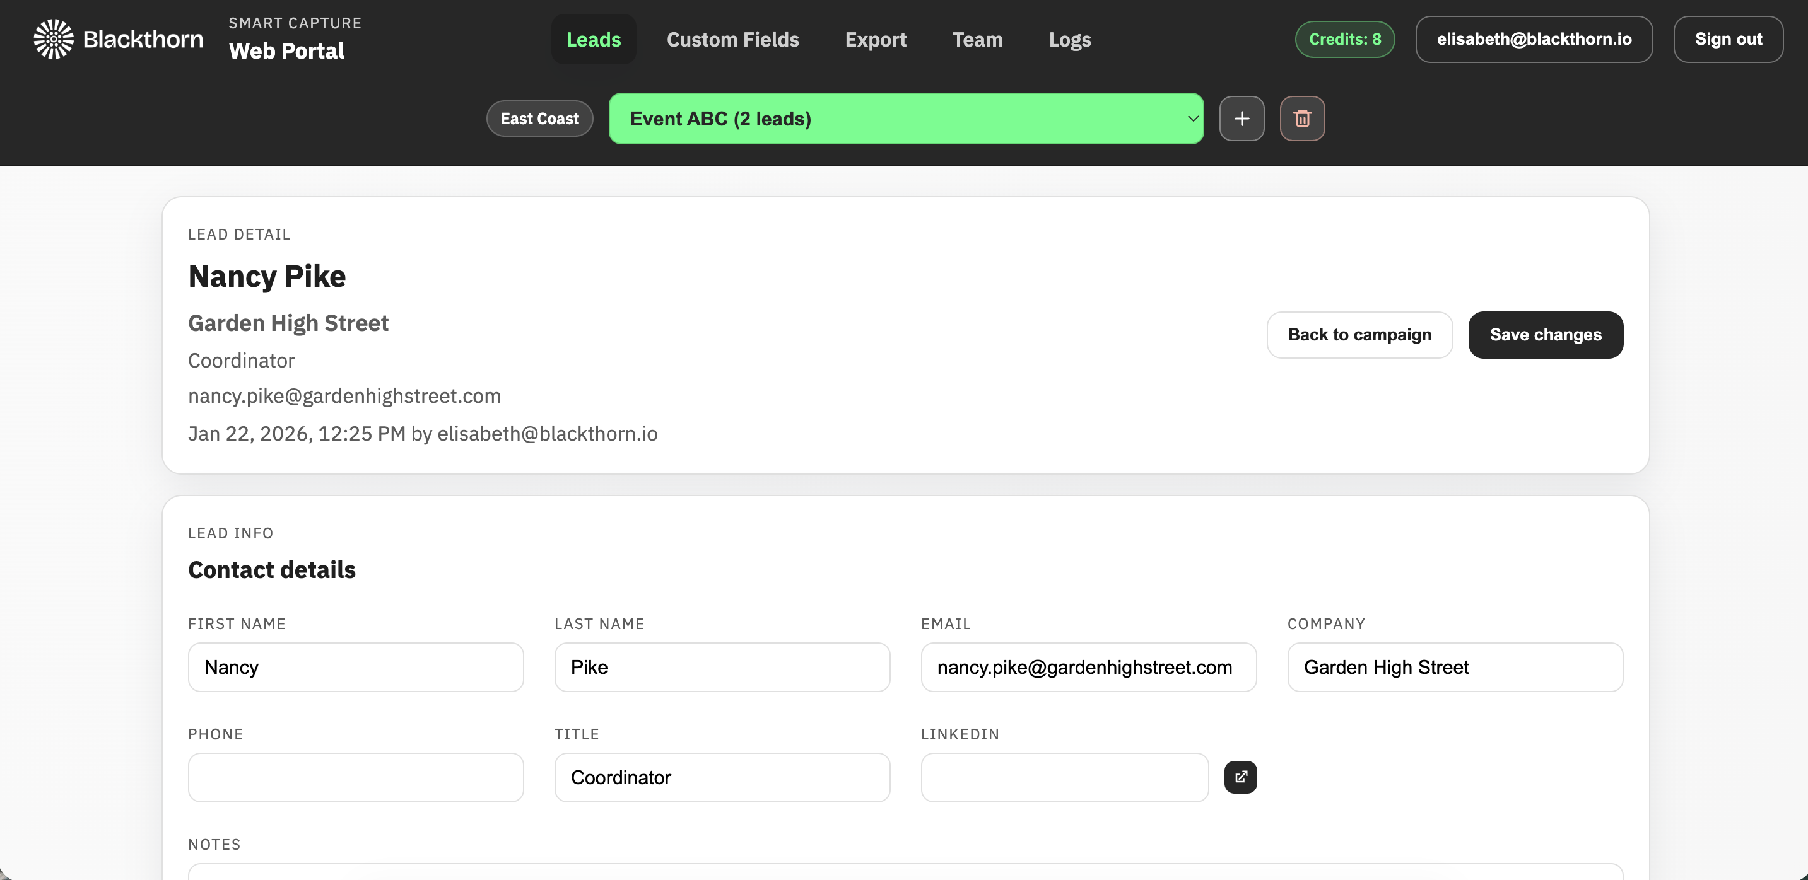Click inside the Phone input field

[355, 777]
